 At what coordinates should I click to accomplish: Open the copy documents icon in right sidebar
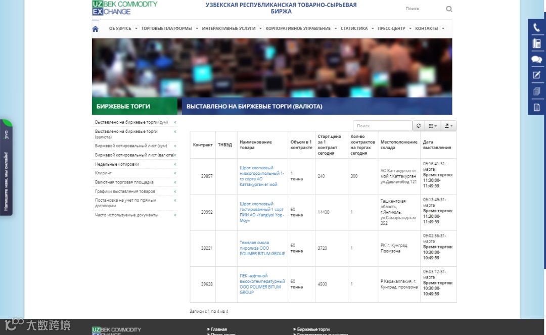pyautogui.click(x=536, y=91)
